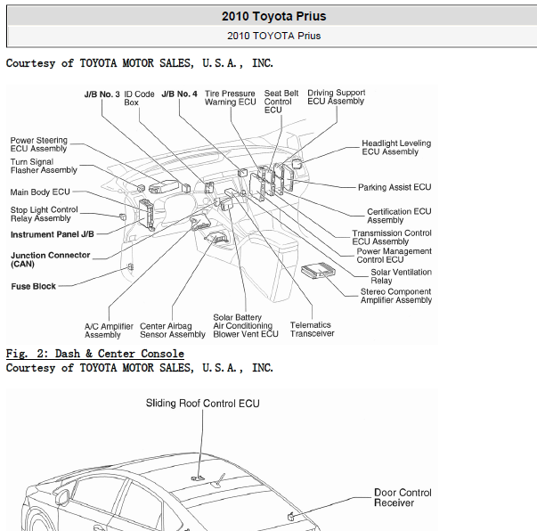
Task: Click the 'Turn Signal Flasher Assembly' label
Action: (44, 166)
